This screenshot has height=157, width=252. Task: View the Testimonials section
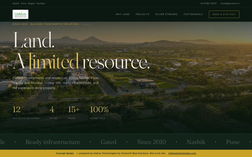(193, 14)
